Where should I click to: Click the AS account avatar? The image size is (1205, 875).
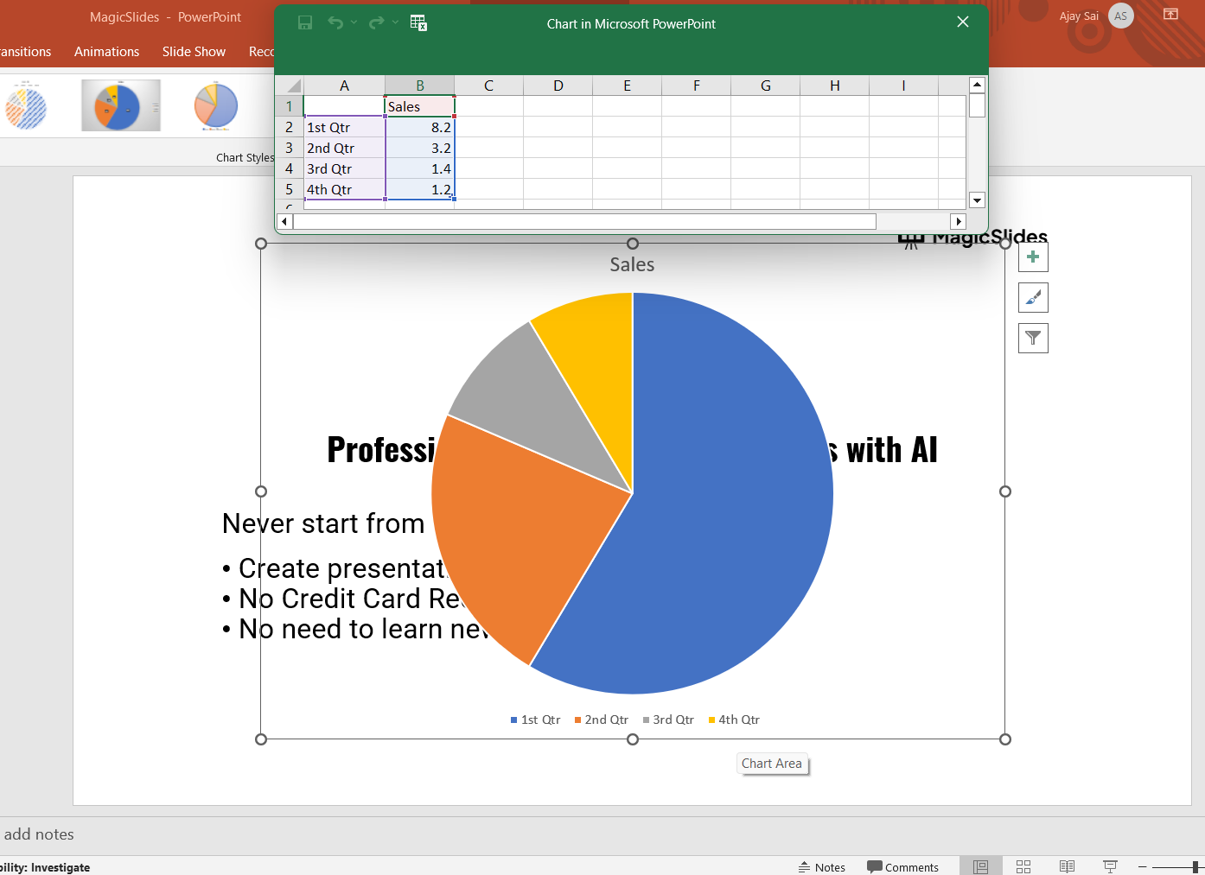click(x=1121, y=16)
